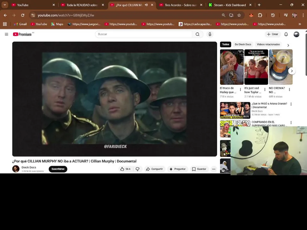Open 'COMPRANDO EN EL SUPERMERCADO MÁS CARO' title
Image resolution: width=307 pixels, height=230 pixels.
click(269, 124)
